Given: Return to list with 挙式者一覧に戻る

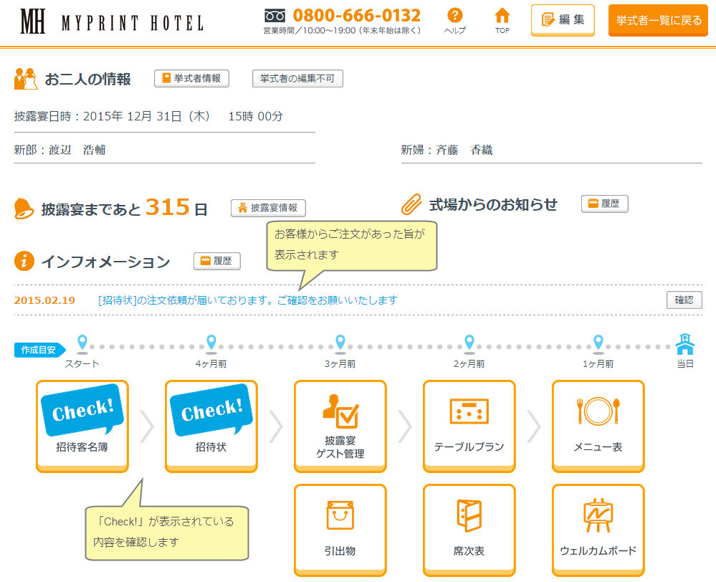Looking at the screenshot, I should (x=658, y=20).
